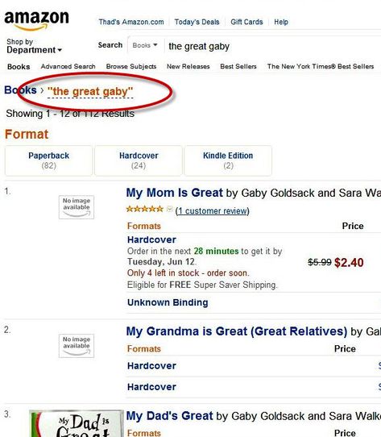Click the Books breadcrumb link
381x437 pixels.
click(x=20, y=90)
